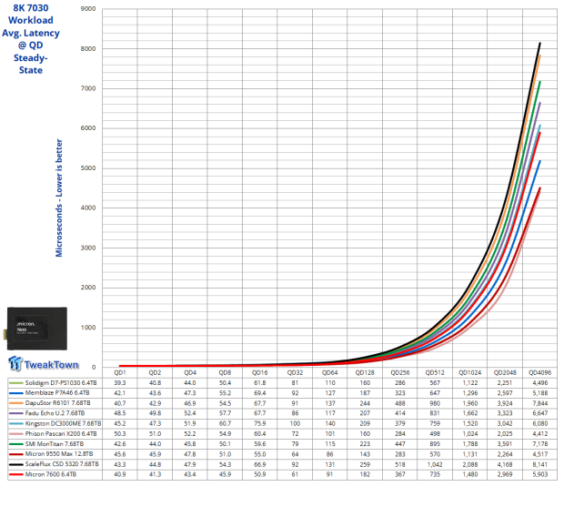Click the DapuStor R6101 7.68TB legend swatch
564x517 pixels.
pos(15,403)
